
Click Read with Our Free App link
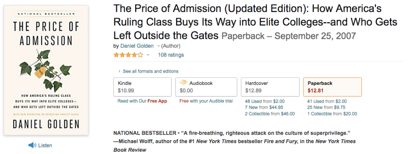[142, 101]
